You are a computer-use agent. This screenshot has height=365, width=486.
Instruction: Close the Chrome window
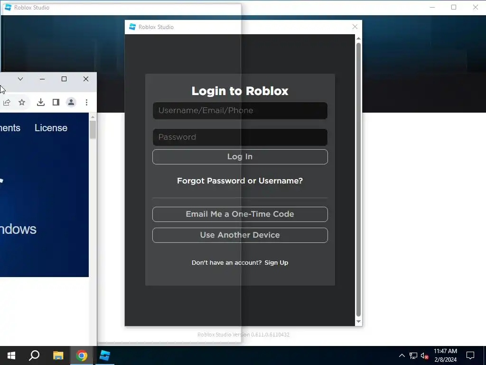click(x=86, y=79)
